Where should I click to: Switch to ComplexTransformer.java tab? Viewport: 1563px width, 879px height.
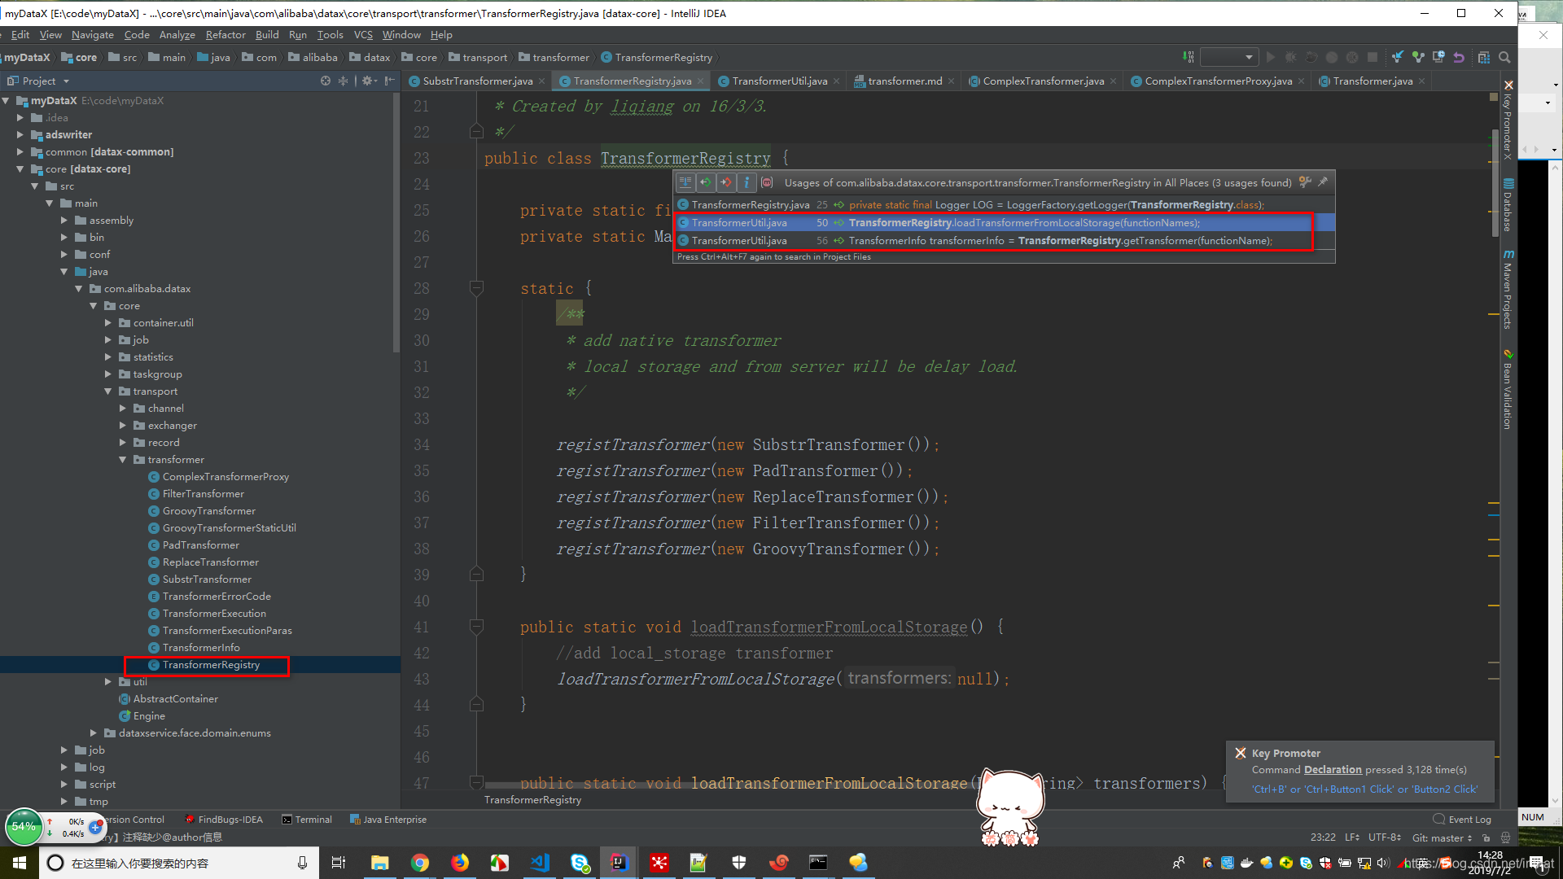tap(1043, 81)
